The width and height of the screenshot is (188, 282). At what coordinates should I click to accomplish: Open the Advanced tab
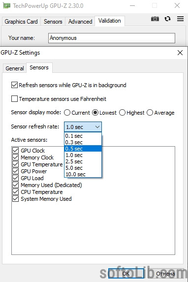coord(80,22)
